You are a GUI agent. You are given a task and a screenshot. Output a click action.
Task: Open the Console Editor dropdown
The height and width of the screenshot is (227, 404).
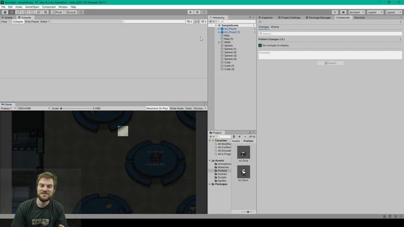click(x=45, y=21)
